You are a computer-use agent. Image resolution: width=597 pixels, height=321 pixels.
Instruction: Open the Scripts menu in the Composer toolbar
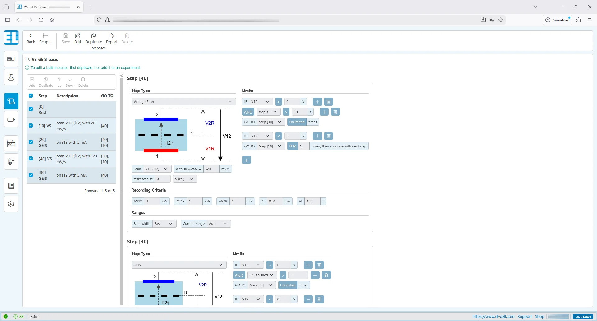[x=45, y=38]
